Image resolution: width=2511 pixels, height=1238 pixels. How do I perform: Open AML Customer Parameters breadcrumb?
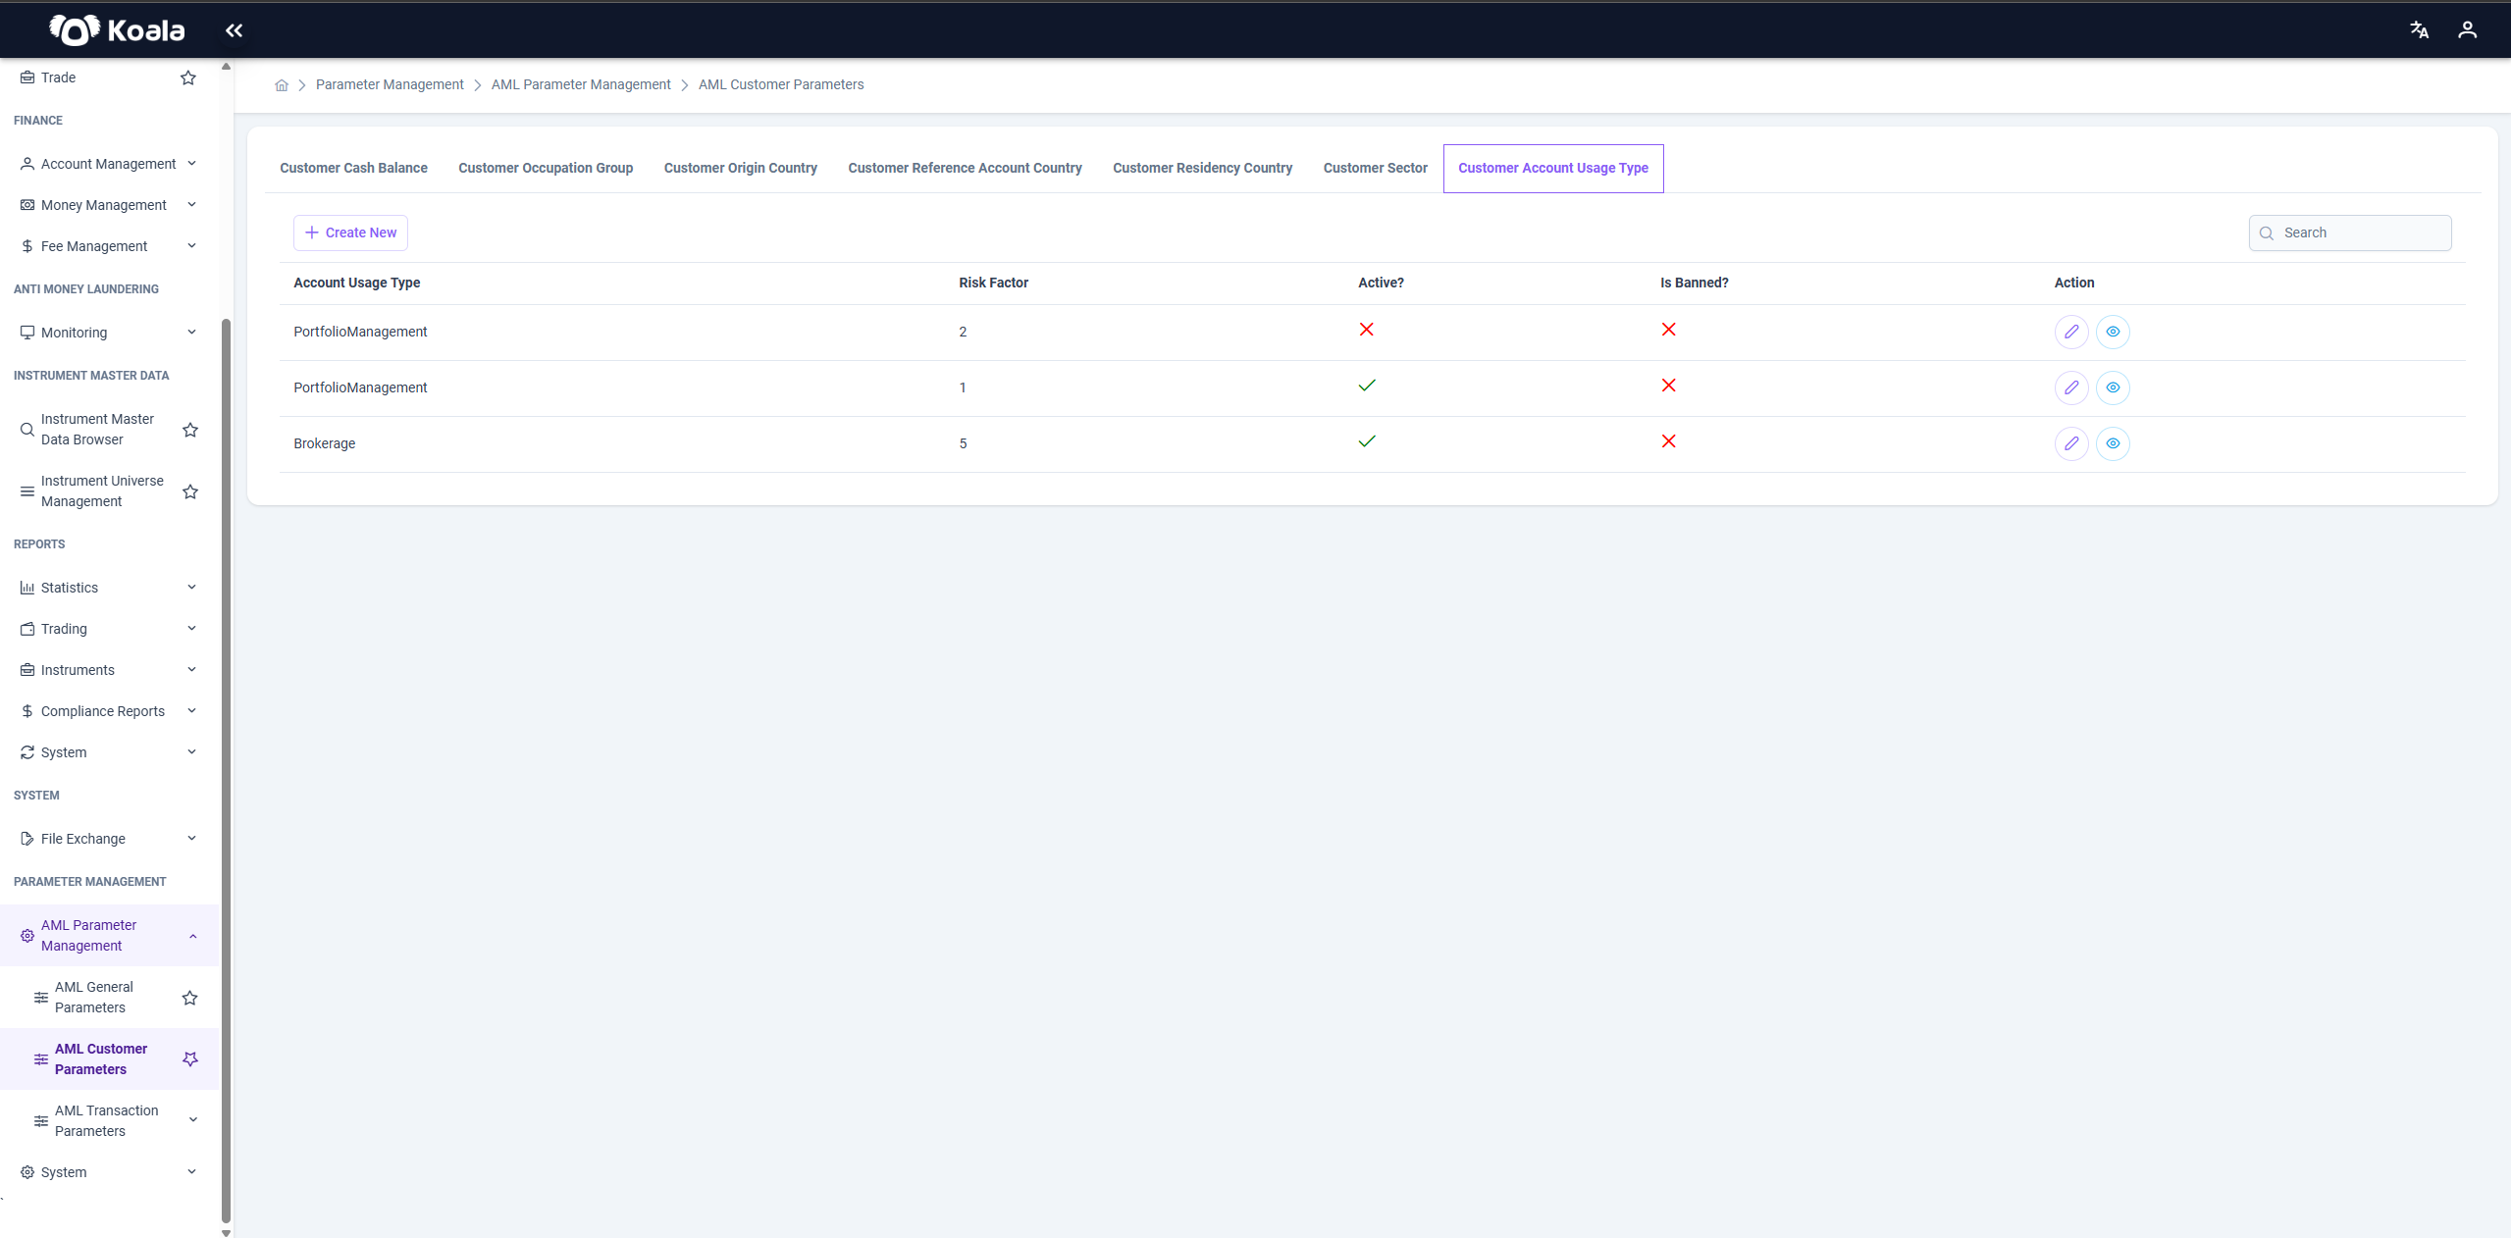781,85
